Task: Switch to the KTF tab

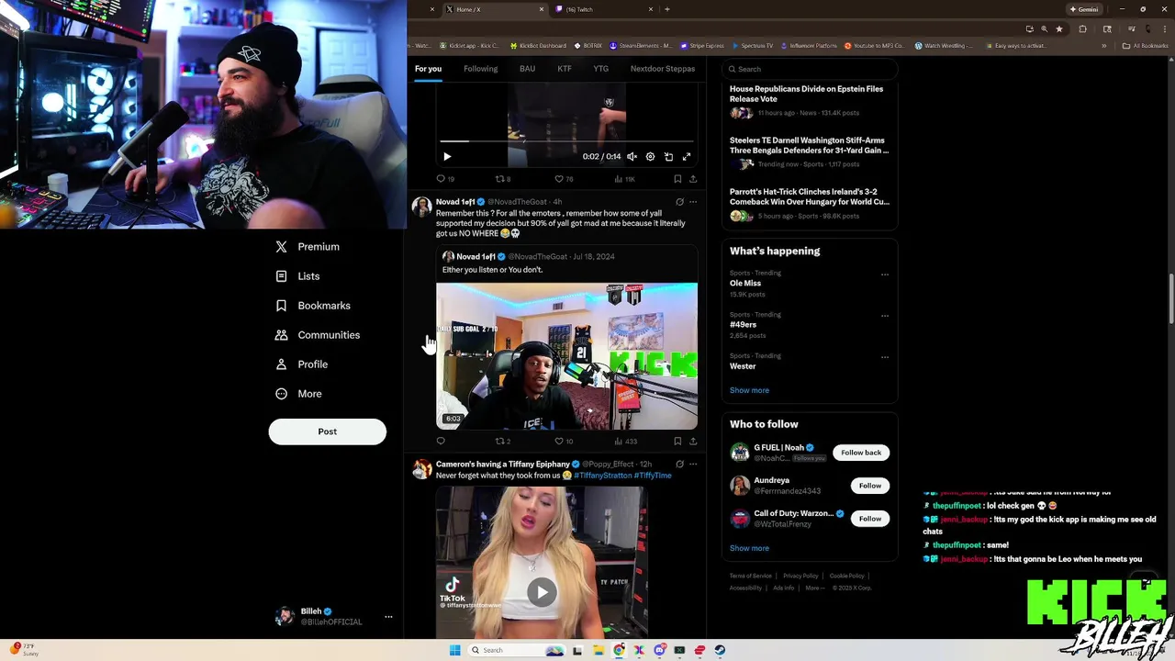Action: pyautogui.click(x=565, y=69)
